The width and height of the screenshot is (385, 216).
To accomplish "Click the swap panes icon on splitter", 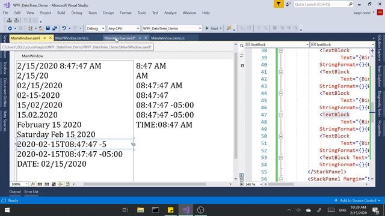I will point(242,55).
